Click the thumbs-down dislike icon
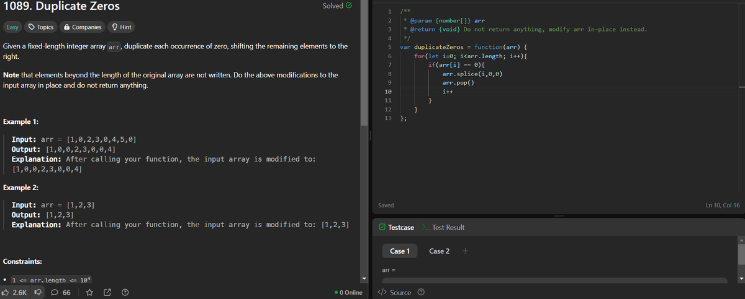 [x=37, y=292]
